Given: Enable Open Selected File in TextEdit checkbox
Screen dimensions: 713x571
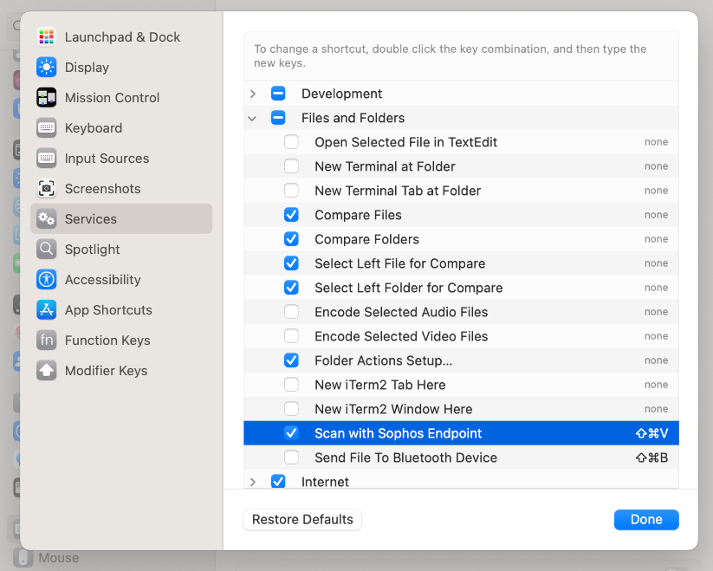Looking at the screenshot, I should [292, 142].
